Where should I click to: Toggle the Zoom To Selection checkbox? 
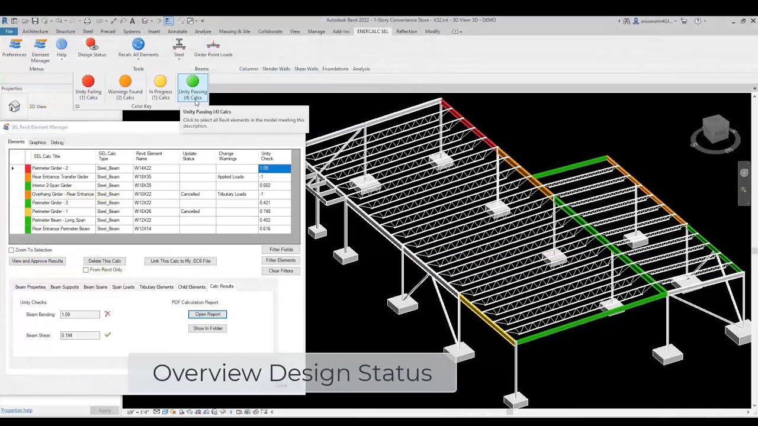coord(11,250)
